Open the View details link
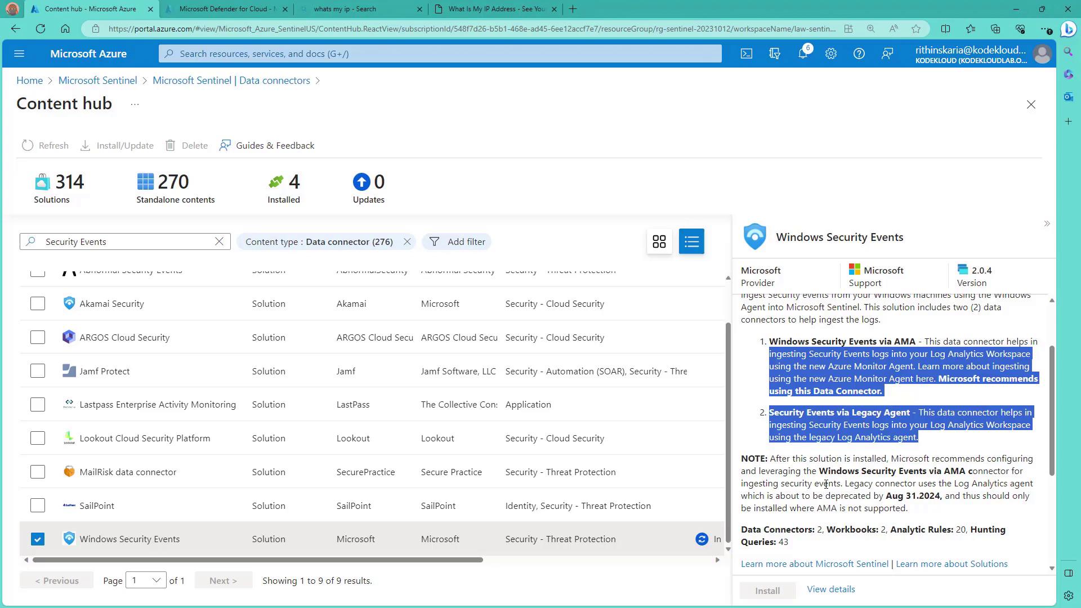Screen dimensions: 1081x608 tap(830, 589)
